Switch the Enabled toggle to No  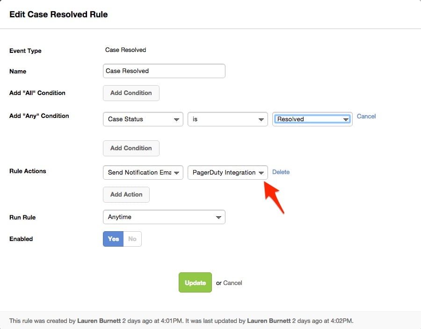coord(132,239)
